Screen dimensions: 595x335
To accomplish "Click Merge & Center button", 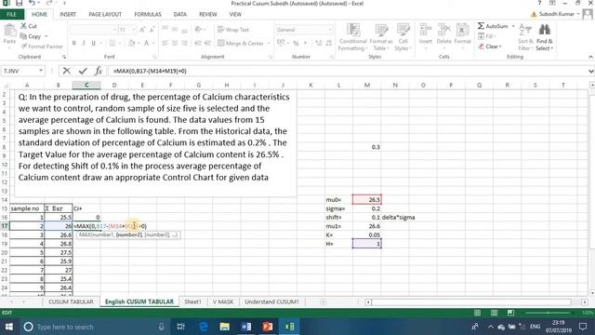I will tap(241, 44).
